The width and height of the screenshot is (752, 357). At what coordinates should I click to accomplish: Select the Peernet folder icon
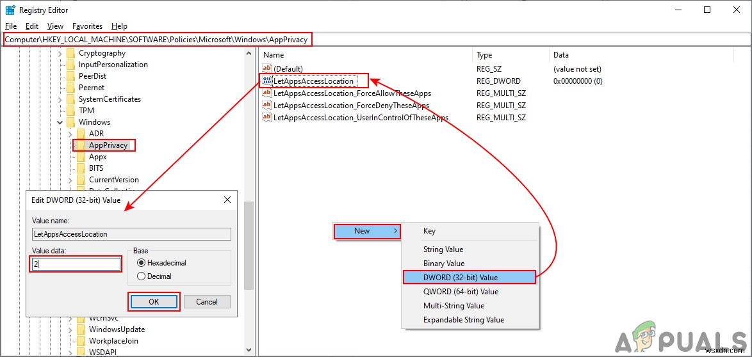click(70, 88)
